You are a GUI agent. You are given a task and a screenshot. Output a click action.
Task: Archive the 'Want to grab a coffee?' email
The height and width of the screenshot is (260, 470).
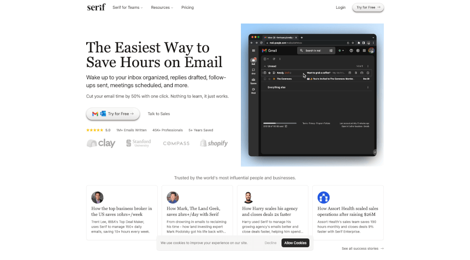(x=350, y=73)
